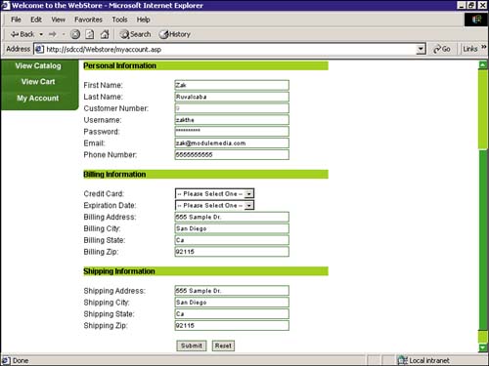Open the Edit menu
The width and height of the screenshot is (489, 366).
tap(36, 20)
